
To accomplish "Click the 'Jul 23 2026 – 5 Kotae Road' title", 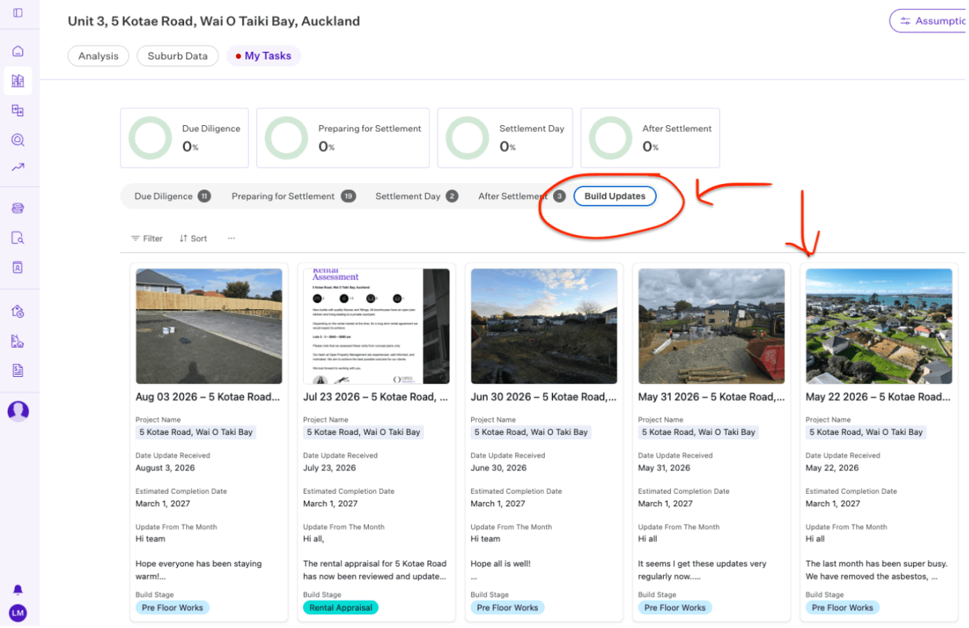I will [x=377, y=398].
